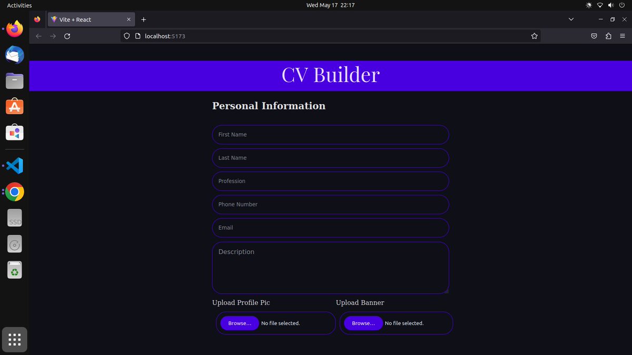Click the tracking protection shield icon
Viewport: 632px width, 355px height.
click(x=126, y=36)
